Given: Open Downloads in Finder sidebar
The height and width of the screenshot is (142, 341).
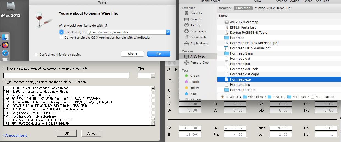Looking at the screenshot, I should tap(198, 31).
